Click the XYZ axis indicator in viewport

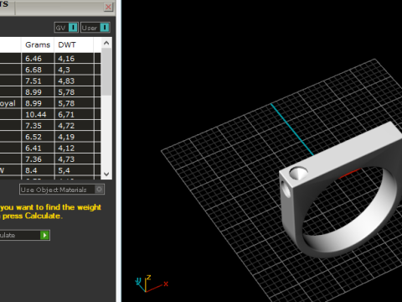(152, 284)
